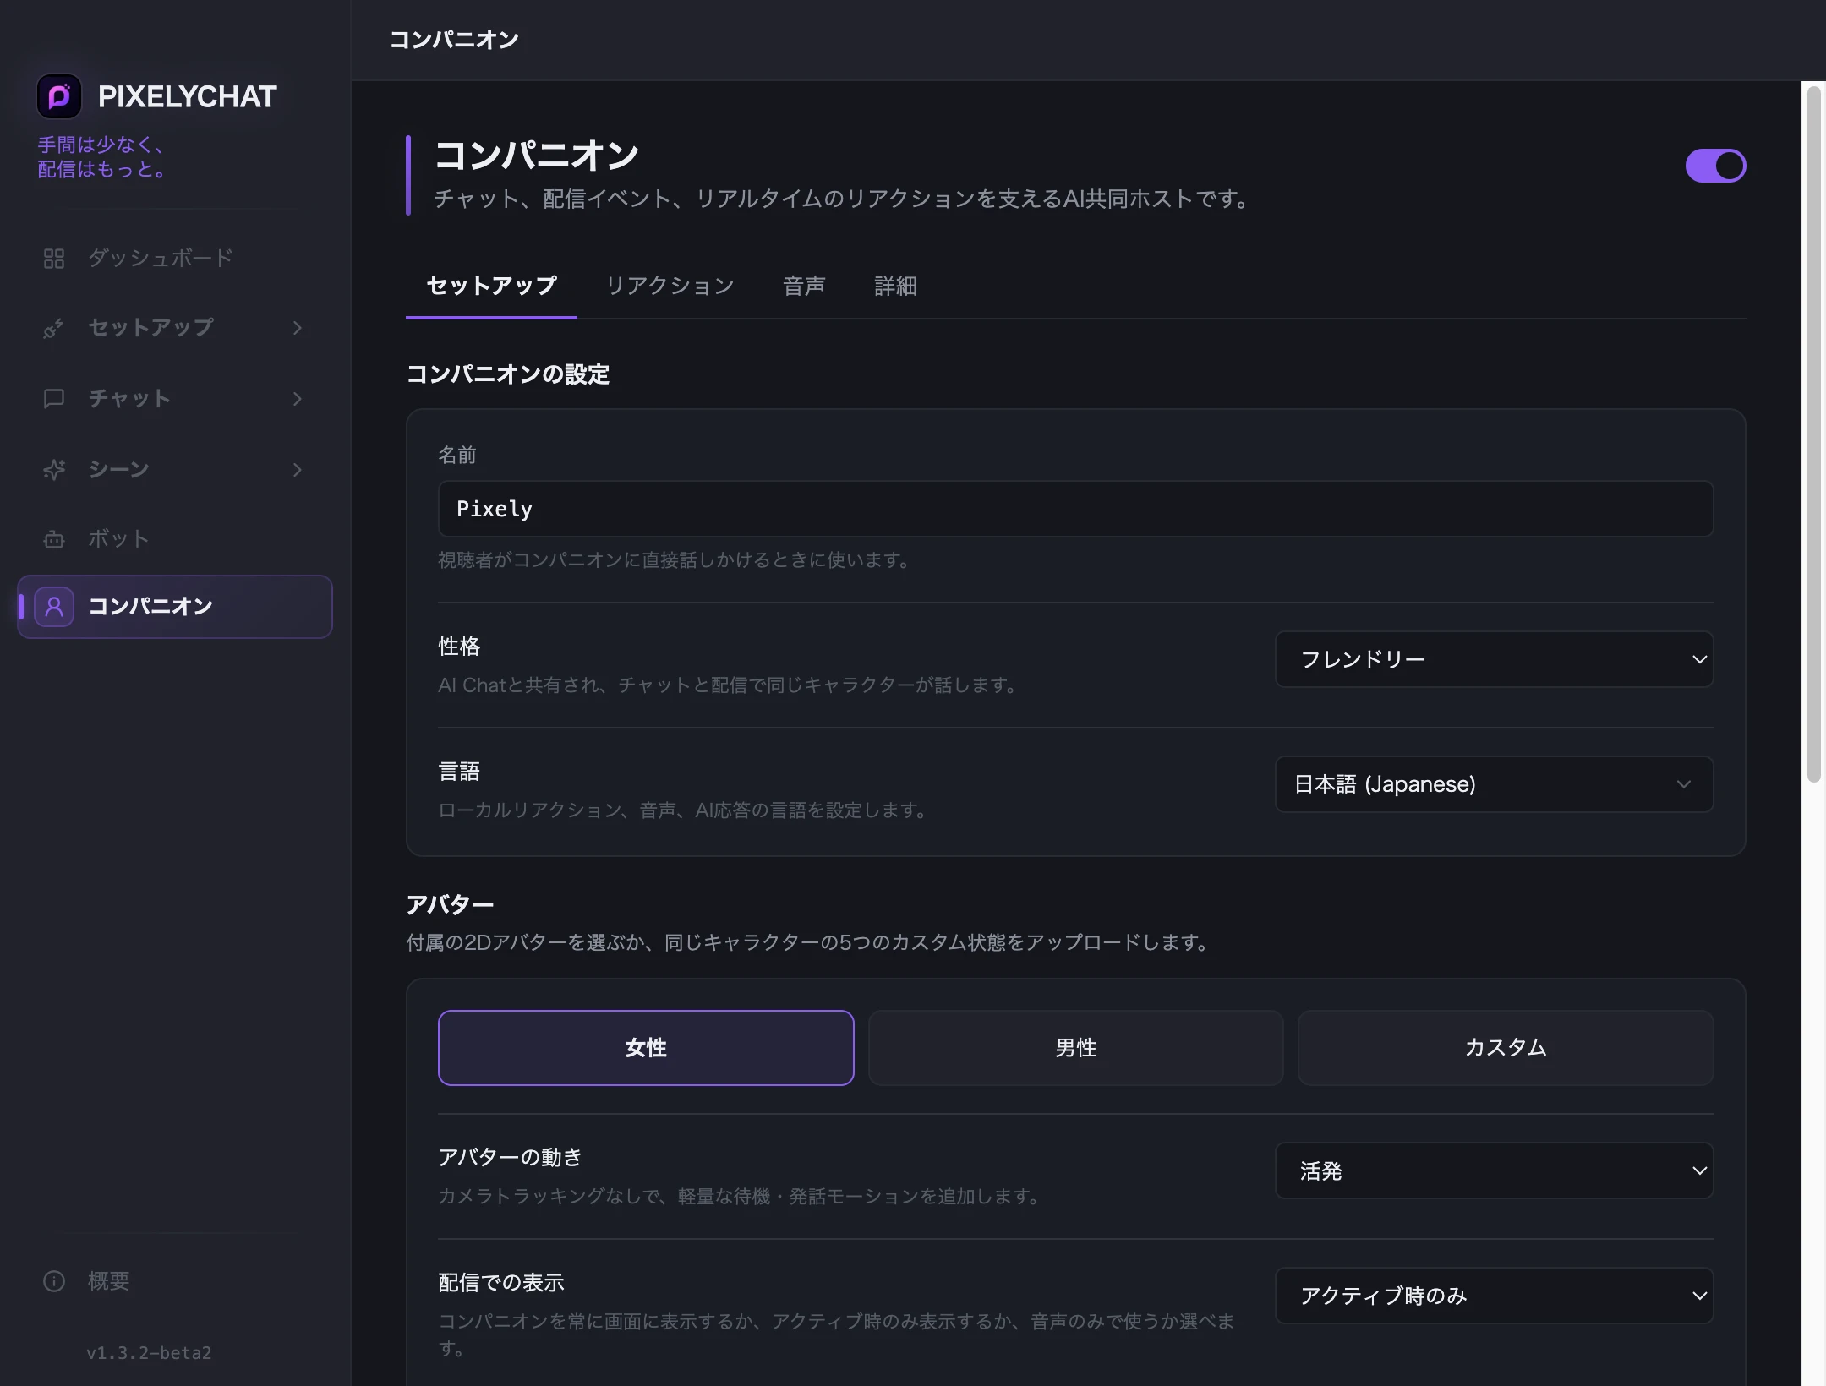Open 概要 in the sidebar
Viewport: 1826px width, 1386px height.
tap(174, 1281)
